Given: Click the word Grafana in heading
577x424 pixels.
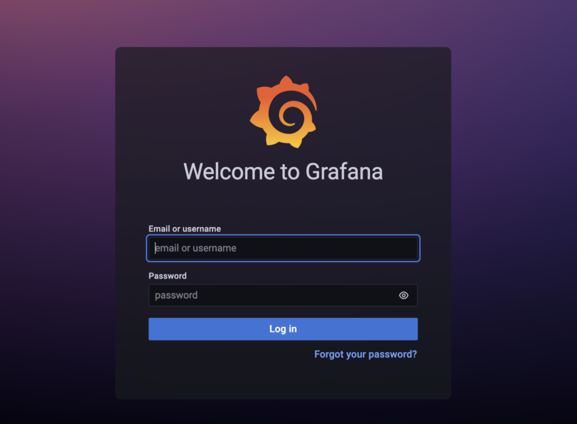Looking at the screenshot, I should pos(344,171).
